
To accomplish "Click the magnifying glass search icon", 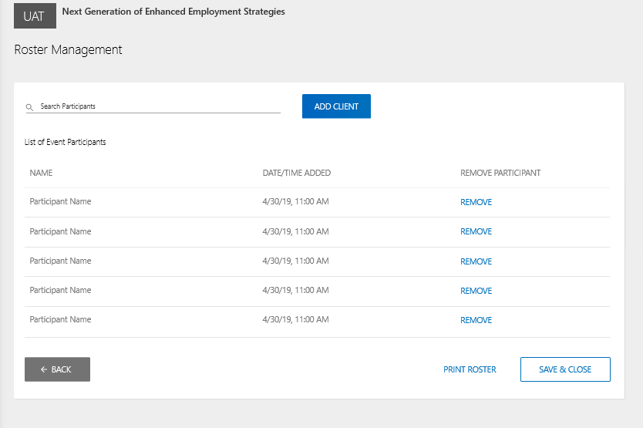I will click(x=29, y=107).
